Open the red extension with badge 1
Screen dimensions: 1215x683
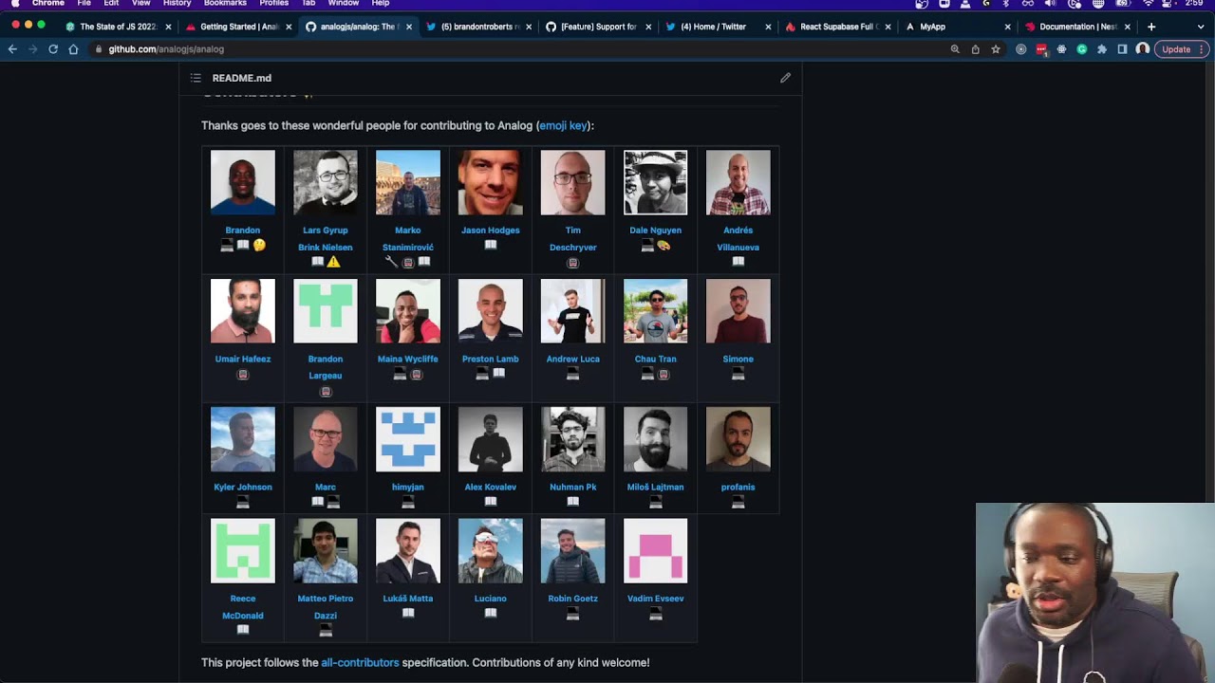pos(1041,49)
